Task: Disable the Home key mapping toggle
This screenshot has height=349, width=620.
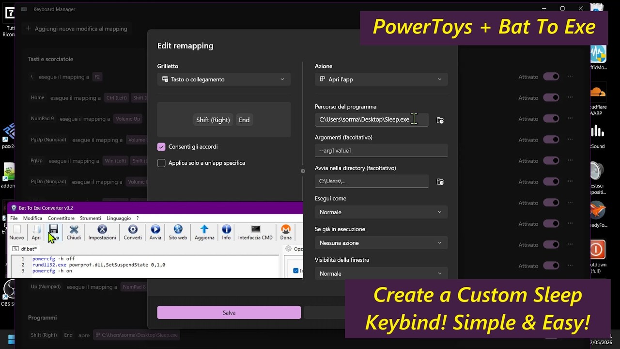Action: click(551, 97)
